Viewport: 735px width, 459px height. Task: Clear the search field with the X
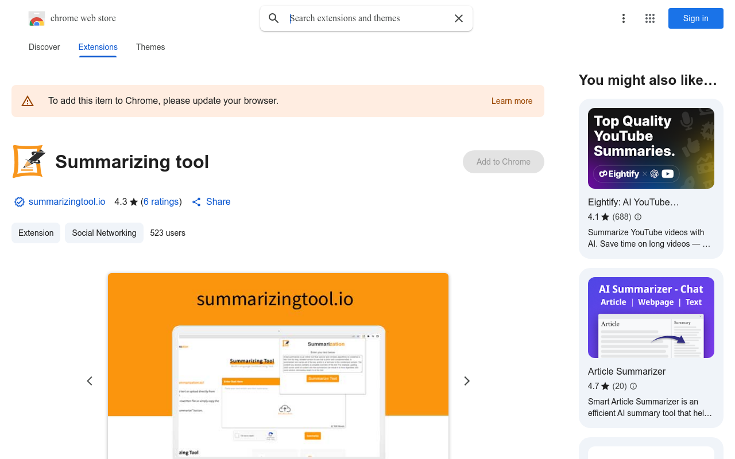pyautogui.click(x=459, y=18)
